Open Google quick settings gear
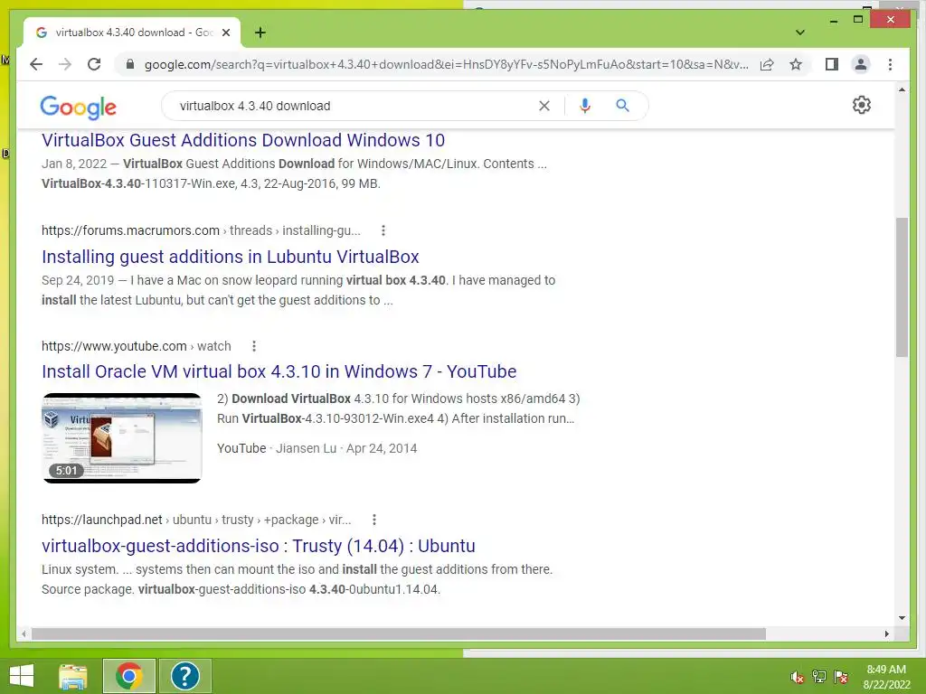Viewport: 926px width, 694px height. coord(862,105)
